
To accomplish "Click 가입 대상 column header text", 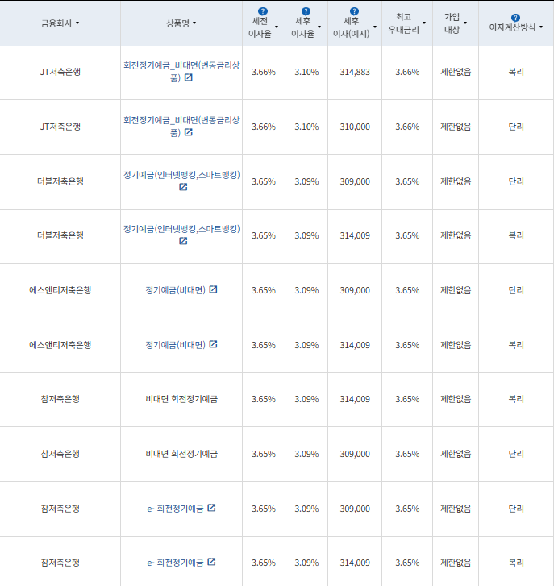I will coord(452,23).
